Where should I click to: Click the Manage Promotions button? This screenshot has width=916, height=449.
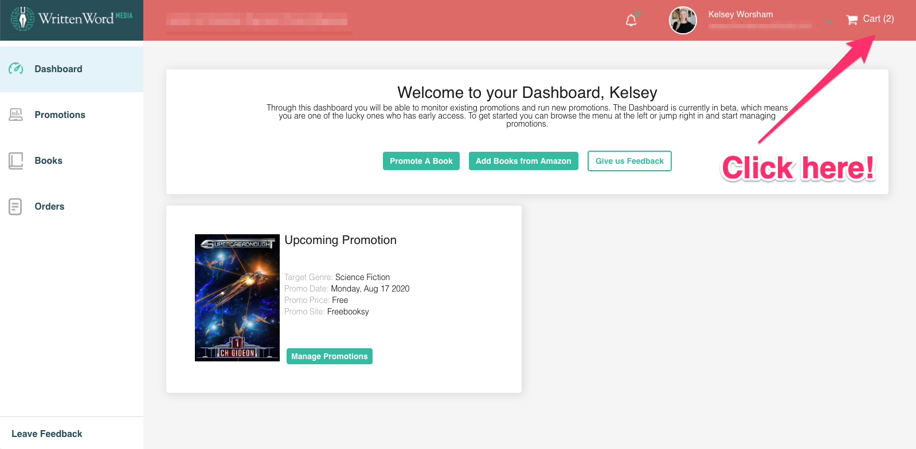[x=330, y=356]
